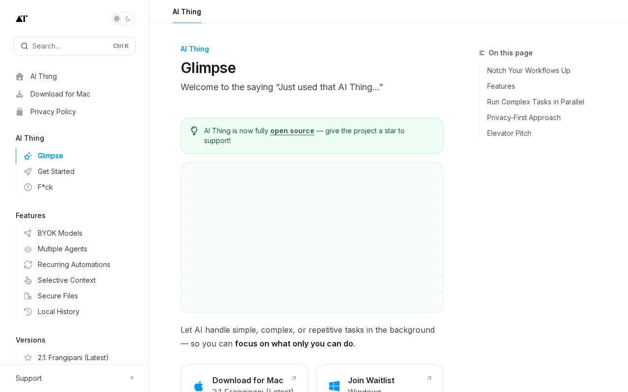Viewport: 628px width, 392px height.
Task: Click the Download for Mac sidebar icon
Action: [20, 94]
